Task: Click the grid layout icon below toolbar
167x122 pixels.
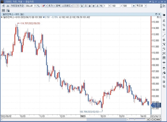Action: tap(3, 11)
